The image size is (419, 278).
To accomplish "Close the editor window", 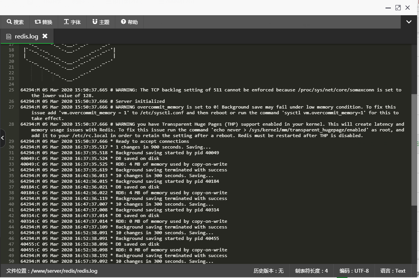I will tap(408, 8).
